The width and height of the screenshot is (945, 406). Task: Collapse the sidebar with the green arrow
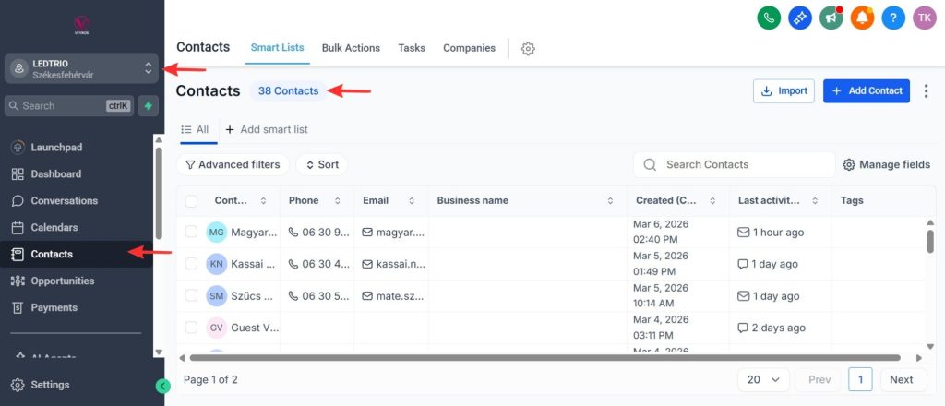162,386
